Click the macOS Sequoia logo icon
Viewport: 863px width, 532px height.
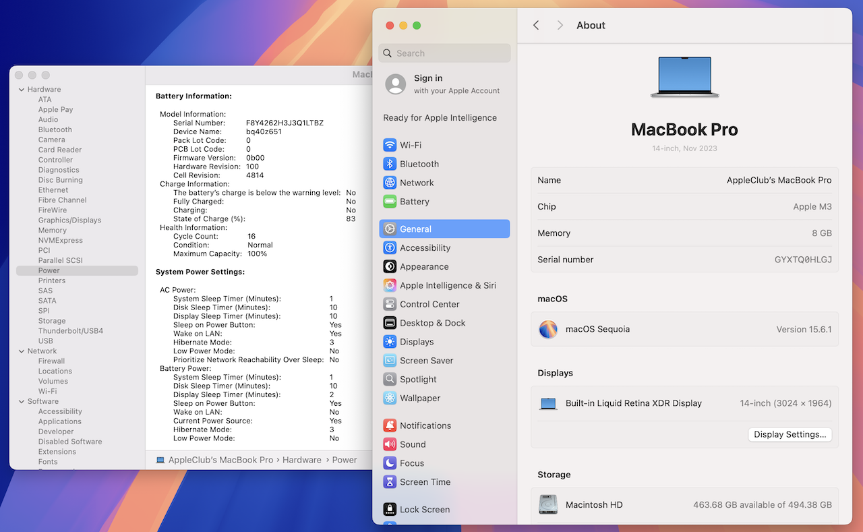548,329
